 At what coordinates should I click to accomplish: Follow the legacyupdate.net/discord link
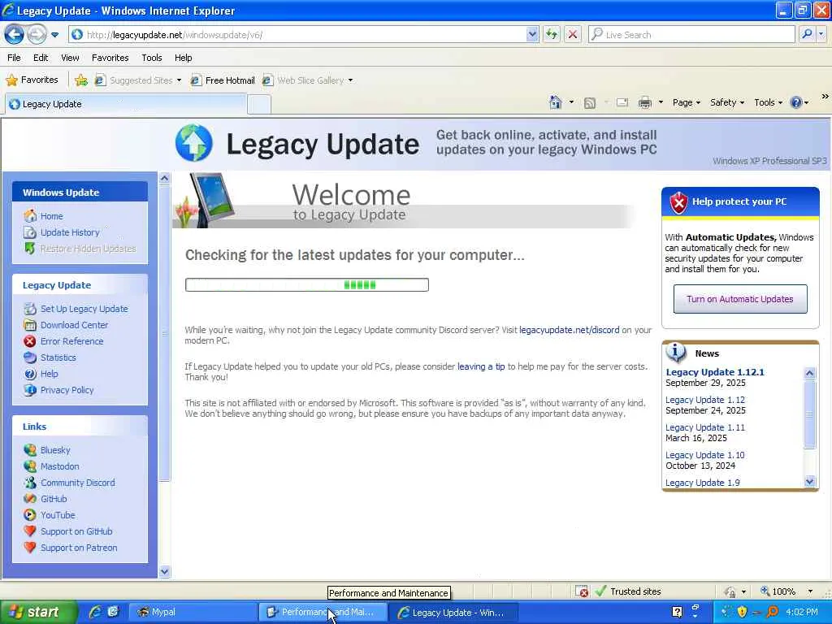(569, 330)
